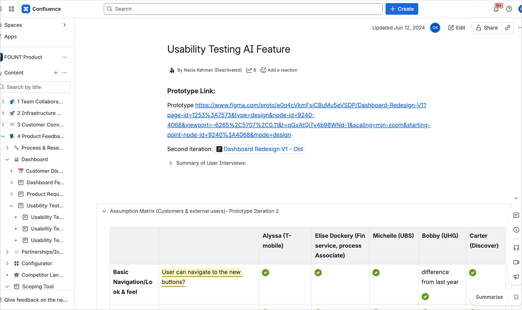Click the Share button
The width and height of the screenshot is (522, 310).
click(487, 28)
